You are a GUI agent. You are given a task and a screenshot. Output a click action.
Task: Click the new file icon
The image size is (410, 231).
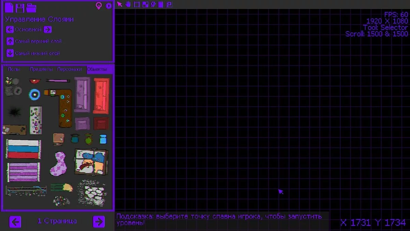(x=9, y=8)
